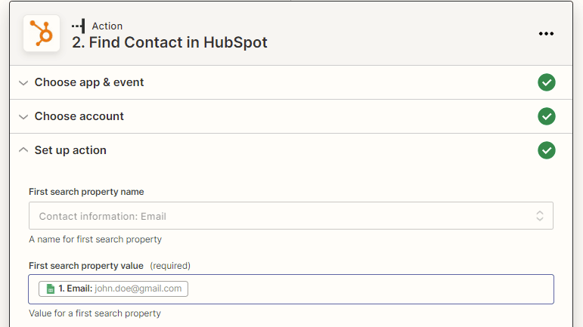The height and width of the screenshot is (327, 583).
Task: Expand the Choose account section
Action: point(23,117)
